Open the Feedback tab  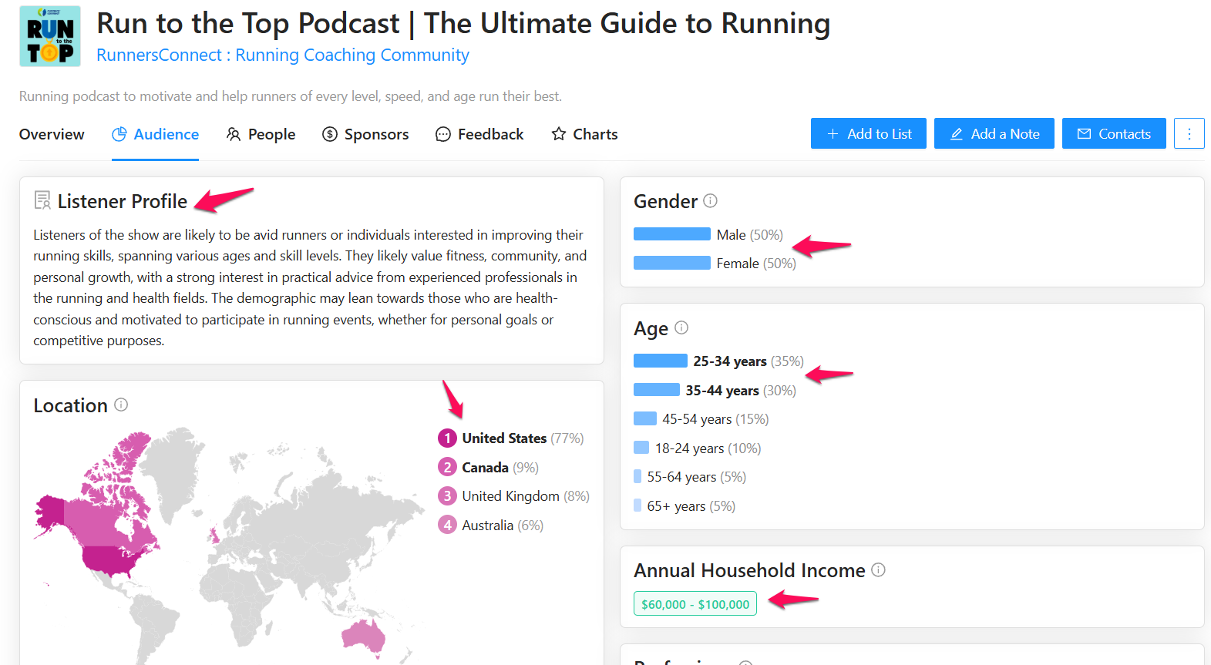click(x=479, y=134)
